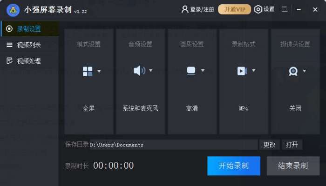326x186 pixels.
Task: Click the 音频设置 heading
Action: [x=140, y=44]
